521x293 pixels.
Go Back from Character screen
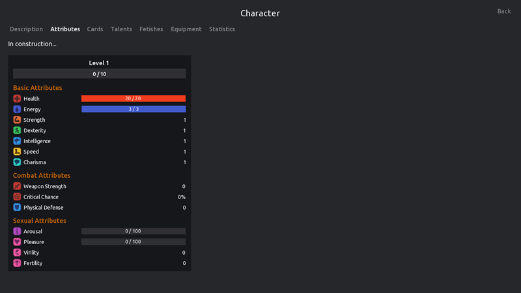click(503, 11)
